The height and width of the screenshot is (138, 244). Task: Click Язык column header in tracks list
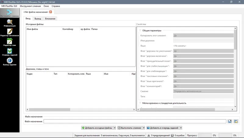click(x=94, y=74)
